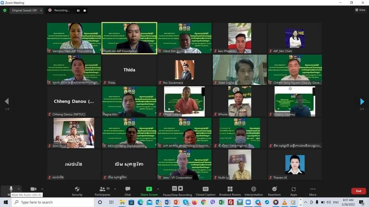Open Breakout Rooms
Image resolution: width=369 pixels, height=207 pixels.
click(x=230, y=191)
